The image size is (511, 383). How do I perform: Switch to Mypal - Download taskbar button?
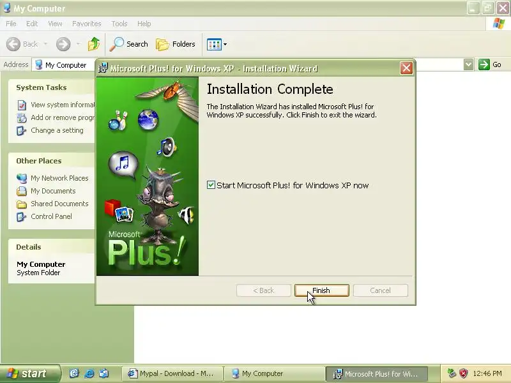coord(172,373)
